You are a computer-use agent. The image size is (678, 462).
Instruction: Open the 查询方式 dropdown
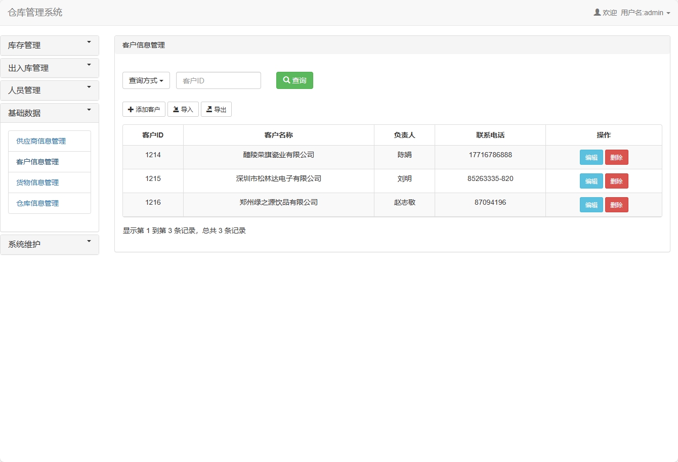click(x=146, y=80)
